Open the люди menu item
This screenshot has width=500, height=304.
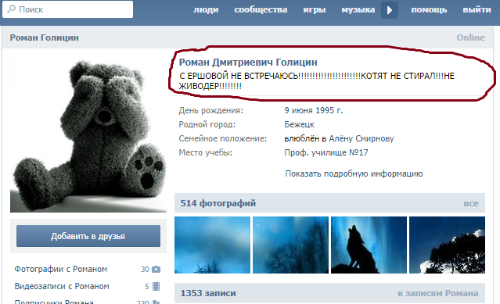tap(206, 9)
